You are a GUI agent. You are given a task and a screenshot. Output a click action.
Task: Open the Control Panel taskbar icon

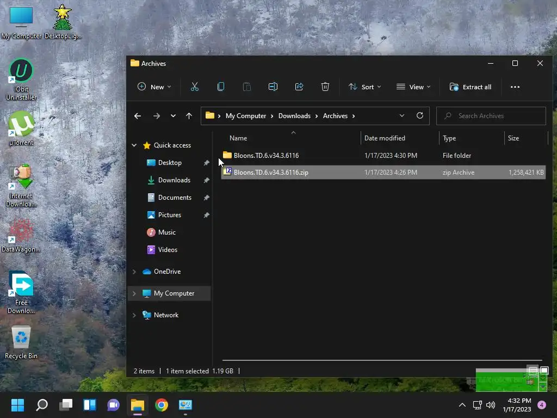coord(185,405)
